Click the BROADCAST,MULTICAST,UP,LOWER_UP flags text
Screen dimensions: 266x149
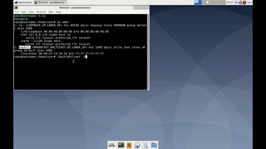point(59,47)
